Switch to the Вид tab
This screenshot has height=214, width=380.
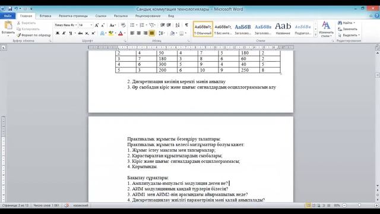tap(171, 16)
